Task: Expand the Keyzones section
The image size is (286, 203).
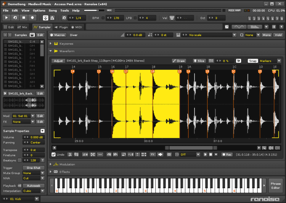Action: click(x=50, y=43)
